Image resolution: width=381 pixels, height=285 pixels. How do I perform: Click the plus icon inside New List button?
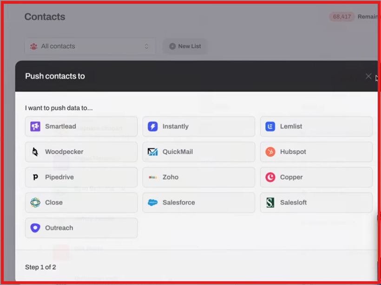171,46
